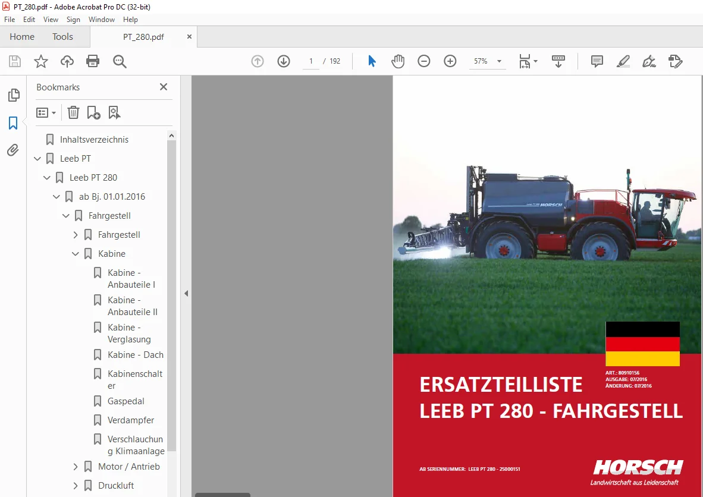Click the Save file icon
This screenshot has height=497, width=703.
coord(15,61)
